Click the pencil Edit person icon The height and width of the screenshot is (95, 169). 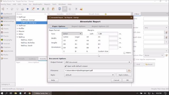[33, 9]
